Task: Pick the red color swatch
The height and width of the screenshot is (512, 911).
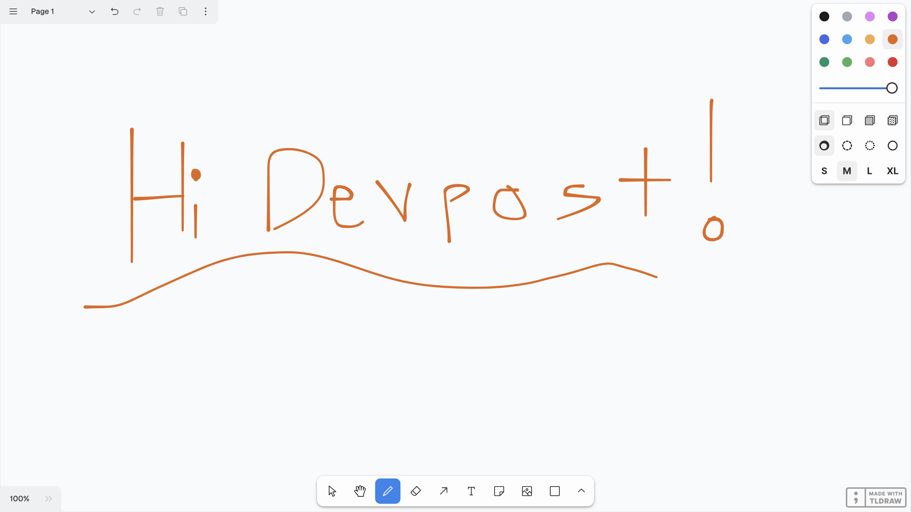Action: (x=892, y=62)
